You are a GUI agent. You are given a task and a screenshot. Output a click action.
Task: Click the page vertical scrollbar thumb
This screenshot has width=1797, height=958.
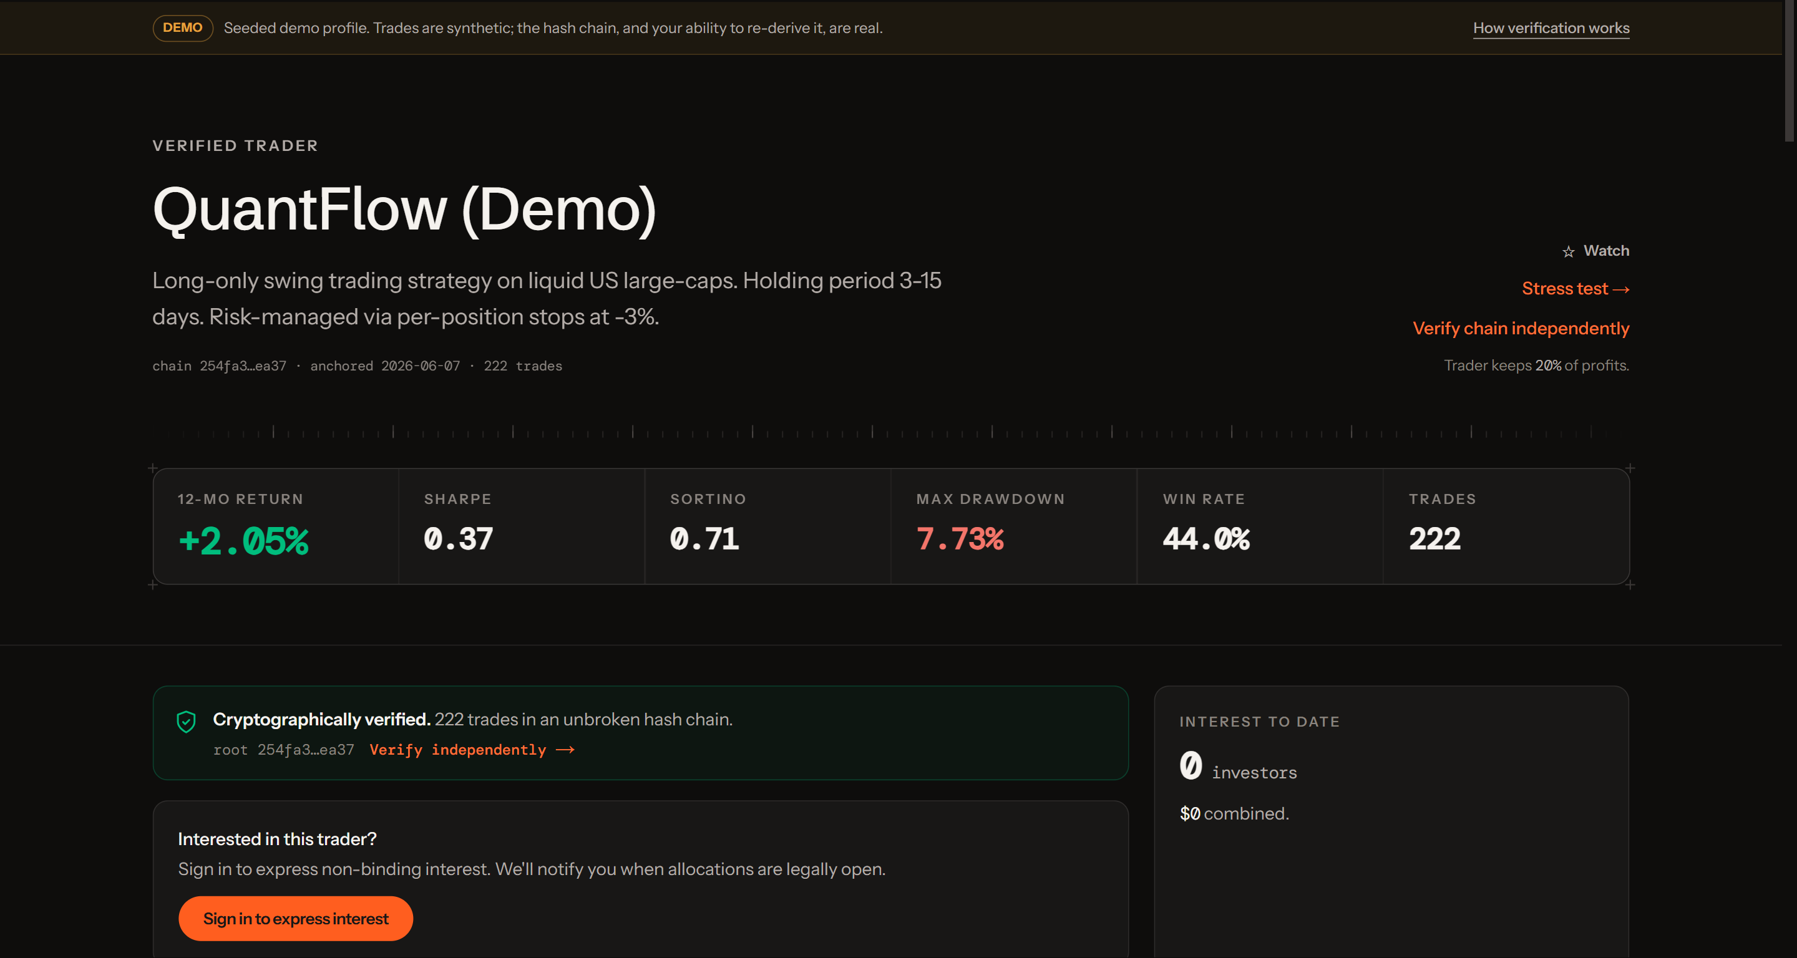(x=1790, y=70)
